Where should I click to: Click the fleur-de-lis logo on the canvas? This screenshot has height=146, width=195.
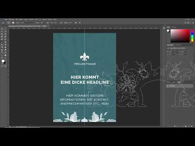(84, 57)
